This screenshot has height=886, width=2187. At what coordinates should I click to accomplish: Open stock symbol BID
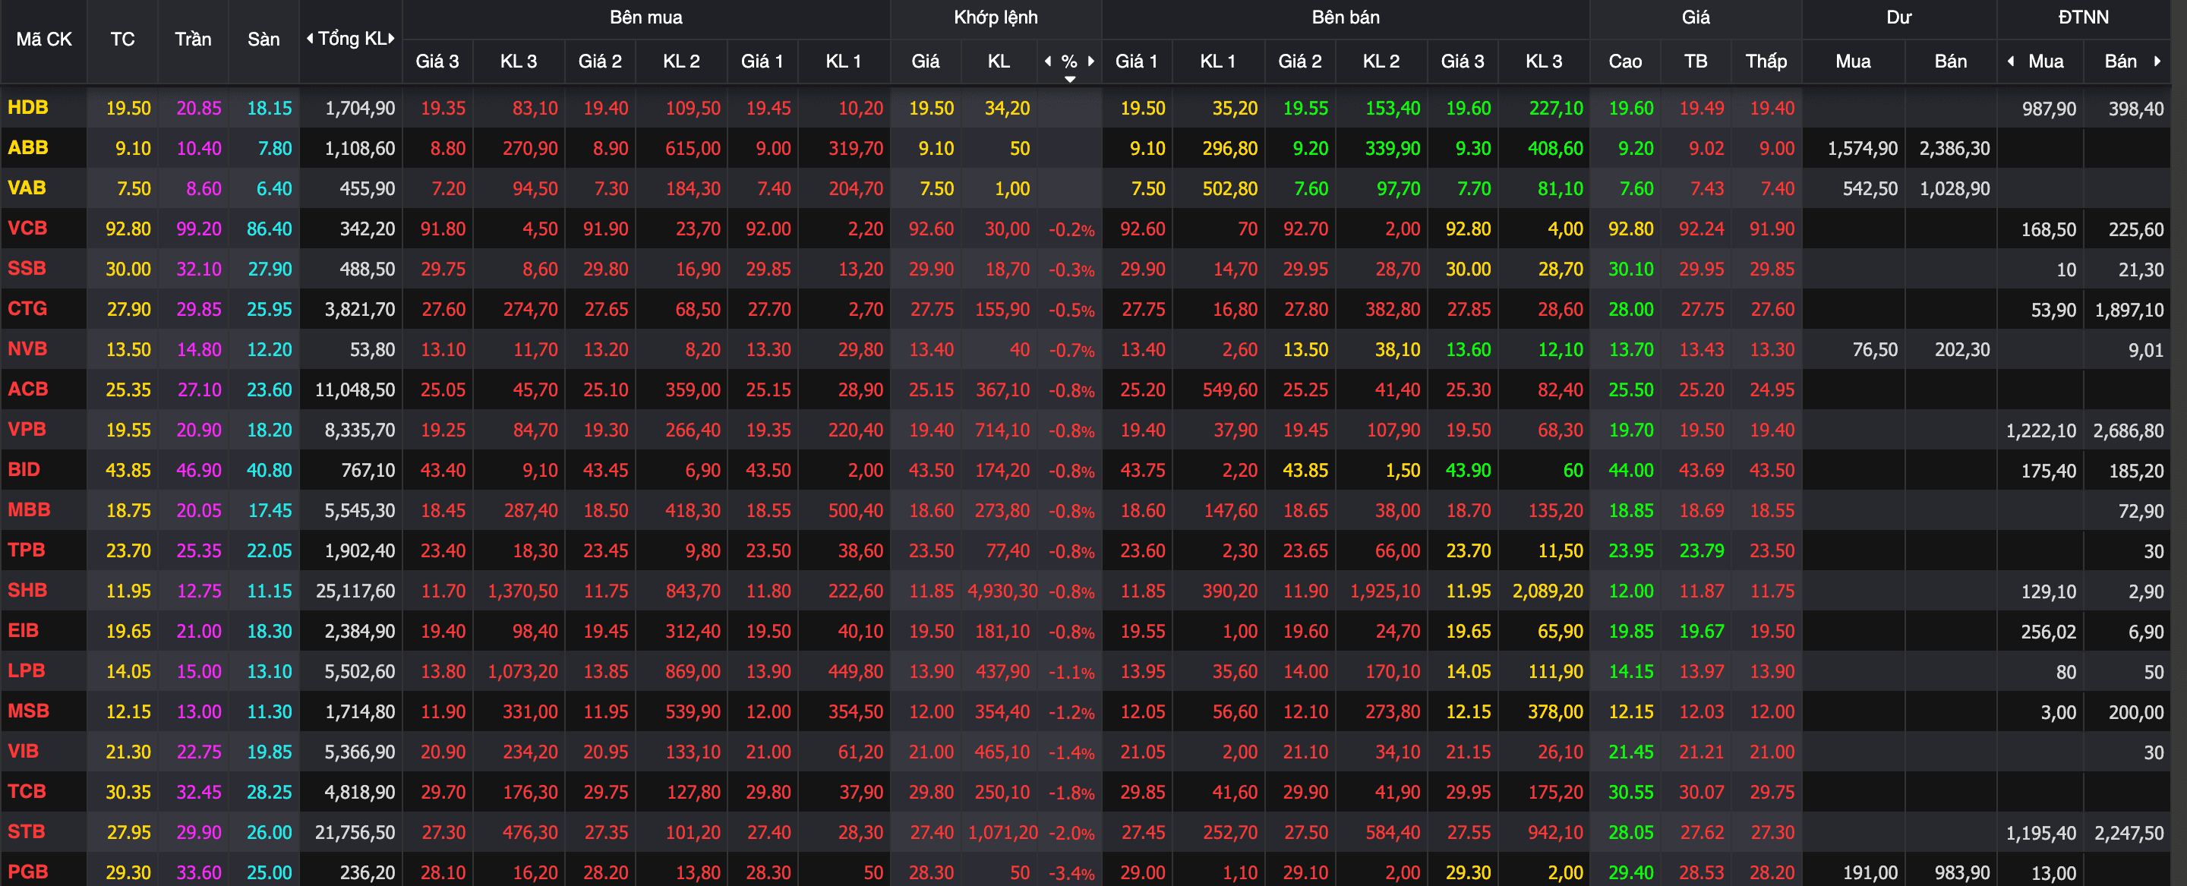24,470
